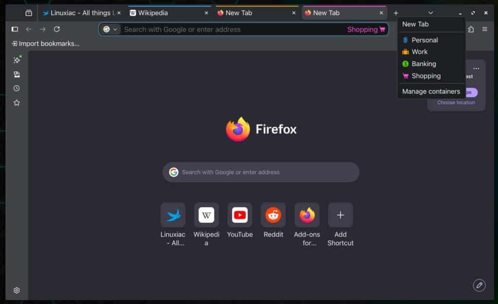Viewport: 498px width, 304px height.
Task: Open Firefox View tab overview icon
Action: [x=29, y=13]
